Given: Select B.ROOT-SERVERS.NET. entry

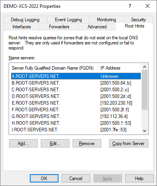Looking at the screenshot, I should click(x=76, y=83).
